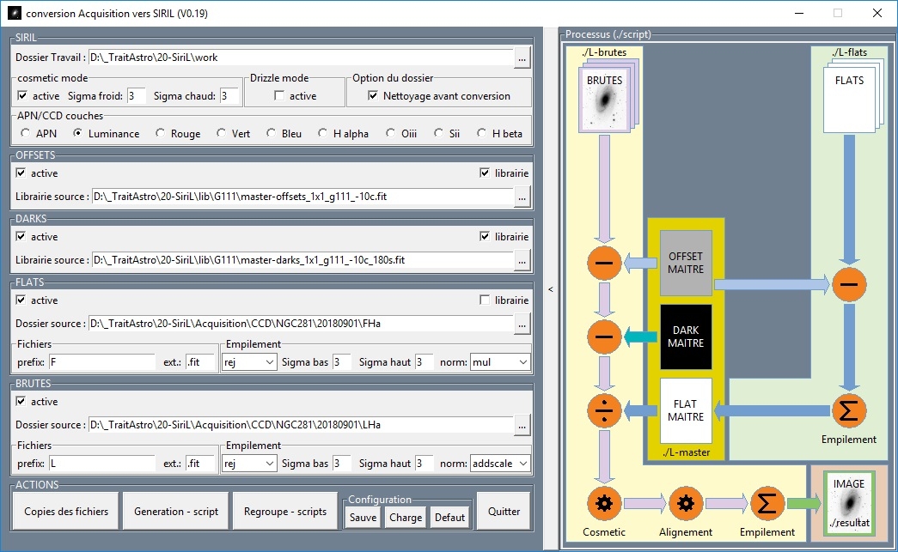Click the DARK MAITRE block
898x552 pixels.
point(686,337)
